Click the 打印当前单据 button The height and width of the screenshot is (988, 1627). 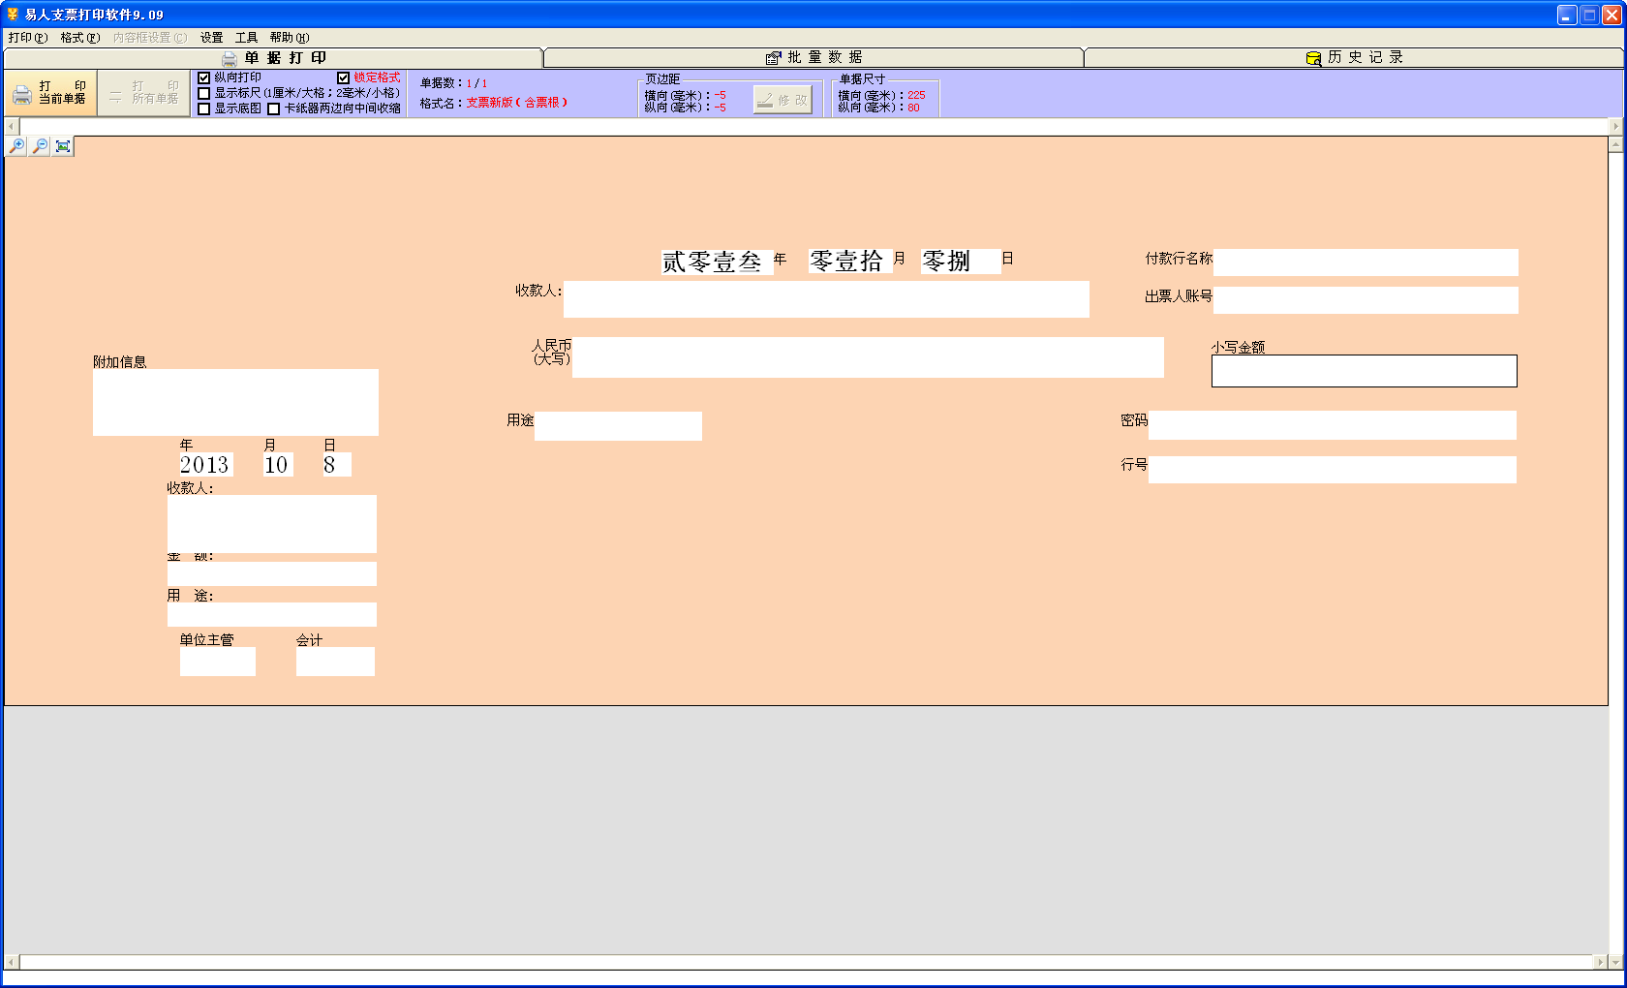point(50,94)
